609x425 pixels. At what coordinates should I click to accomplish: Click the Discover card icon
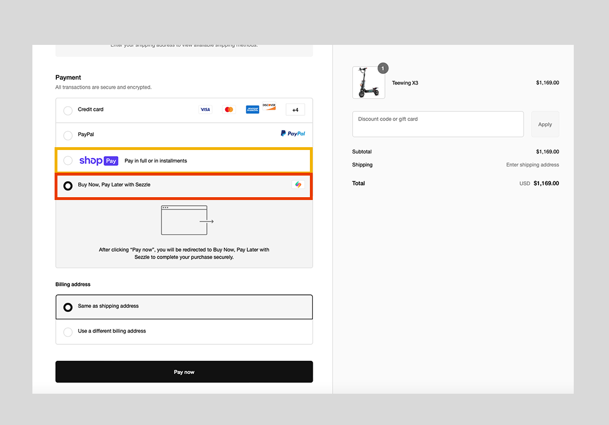(269, 106)
